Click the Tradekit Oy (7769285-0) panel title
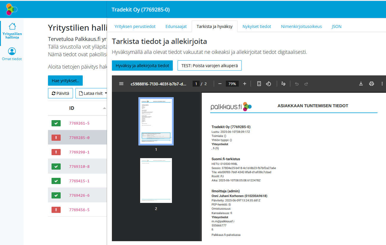 [x=140, y=9]
